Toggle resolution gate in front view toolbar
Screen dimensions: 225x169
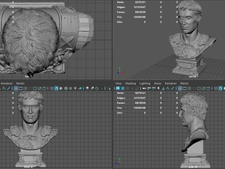pos(25,89)
